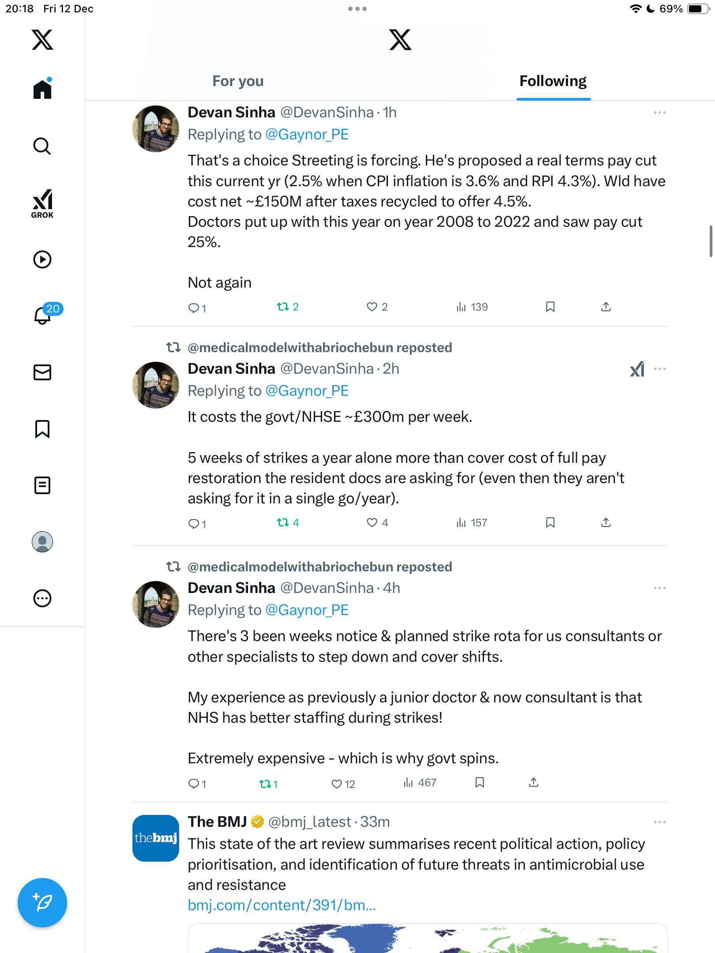Like the £300m per week post
Screen dimensions: 715x953
373,523
